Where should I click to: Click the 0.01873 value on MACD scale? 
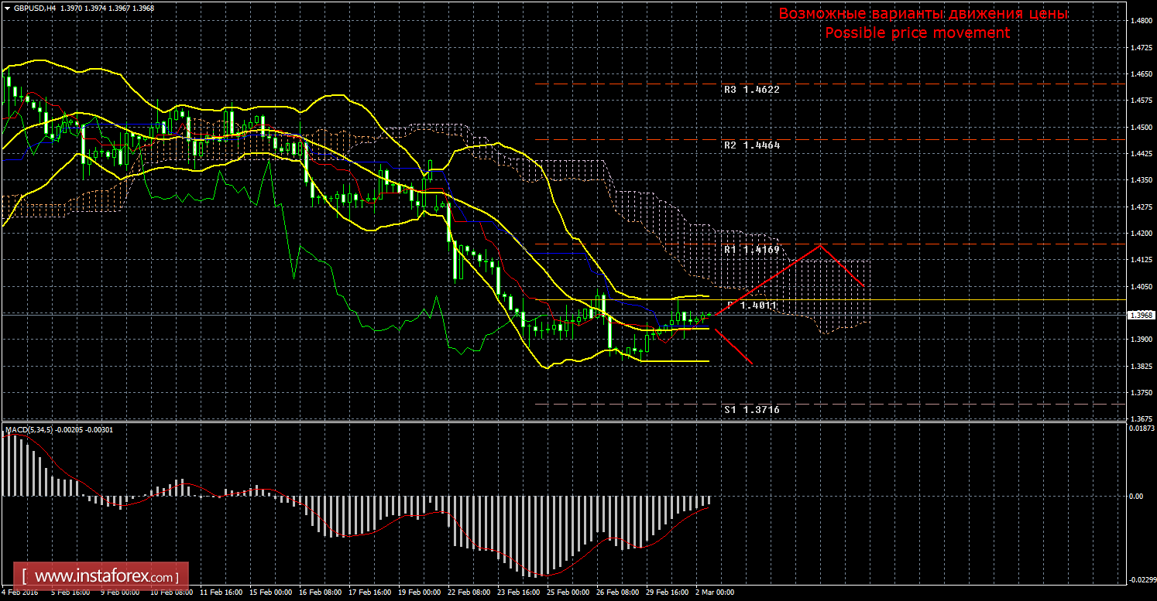coord(1138,428)
